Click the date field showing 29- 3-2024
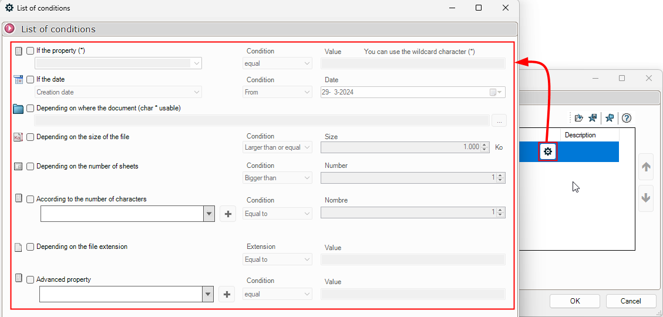This screenshot has width=663, height=317. point(413,92)
